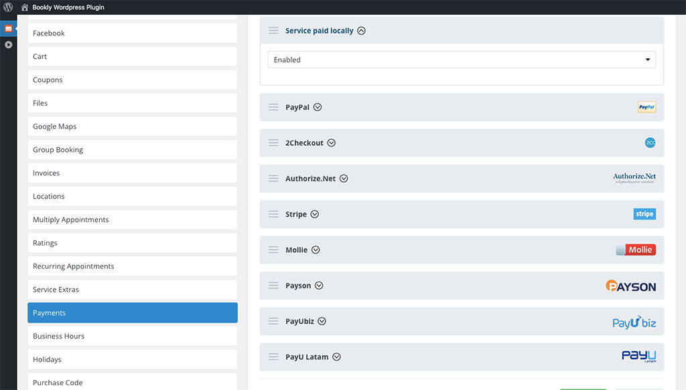This screenshot has width=686, height=390.
Task: Expand the Authorize.Net settings chevron
Action: click(344, 178)
